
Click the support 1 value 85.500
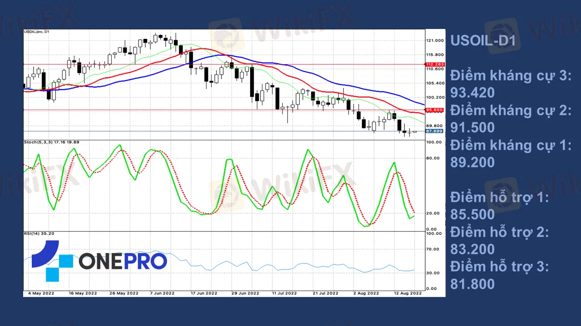[x=472, y=214]
